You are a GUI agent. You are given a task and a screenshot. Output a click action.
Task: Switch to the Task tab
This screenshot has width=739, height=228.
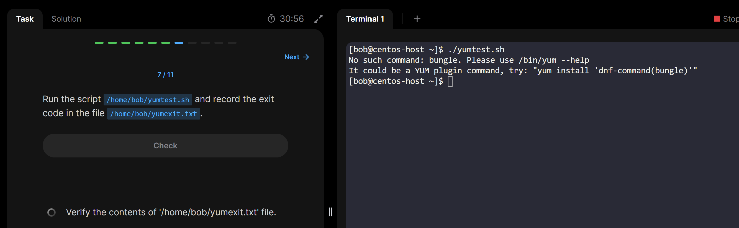pyautogui.click(x=25, y=19)
